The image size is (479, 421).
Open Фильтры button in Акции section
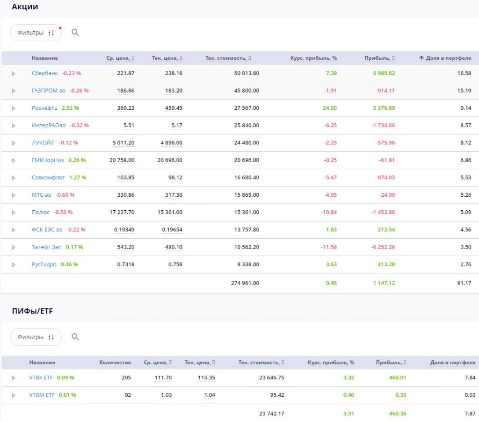(x=36, y=33)
